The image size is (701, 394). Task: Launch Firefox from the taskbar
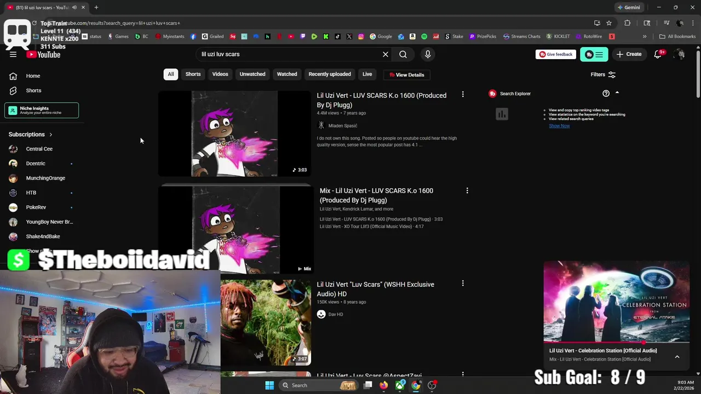coord(384,385)
